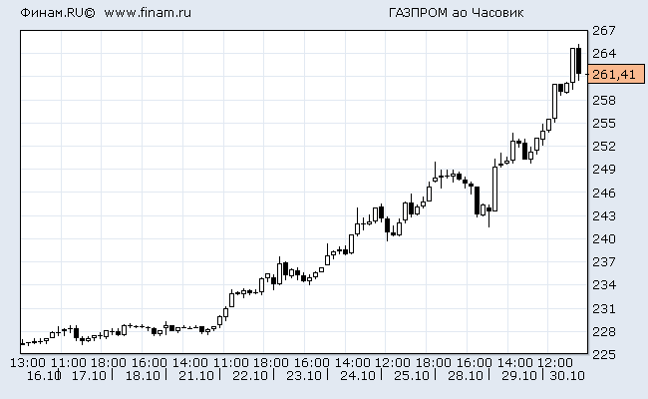
Task: Click the Финам.RU© source label
Action: 58,13
